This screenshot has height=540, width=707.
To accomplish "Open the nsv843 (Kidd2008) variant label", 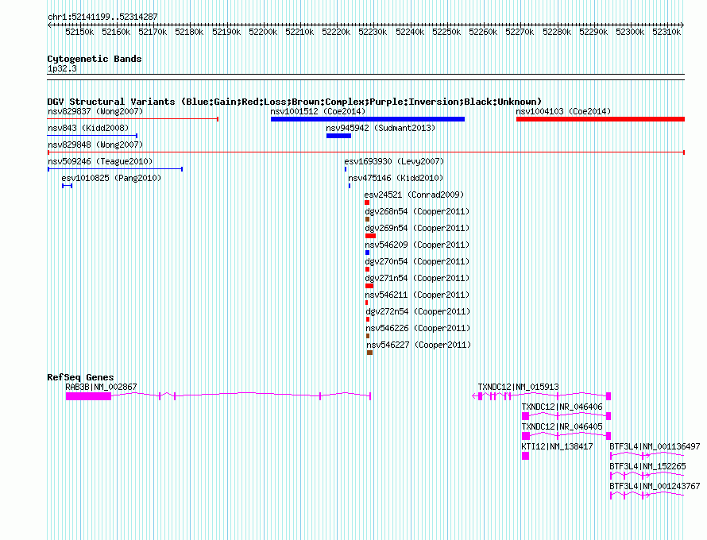I will [88, 128].
